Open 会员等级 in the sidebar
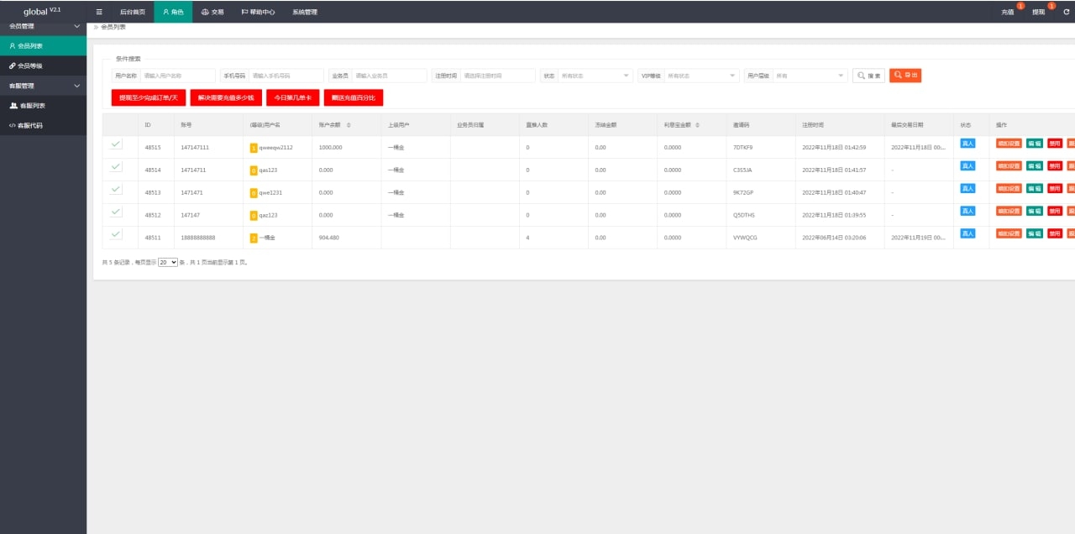 [30, 65]
